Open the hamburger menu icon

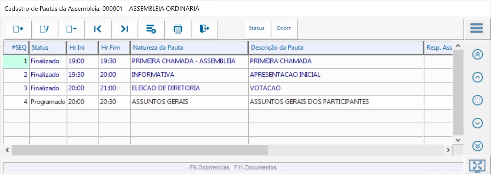[x=476, y=28]
